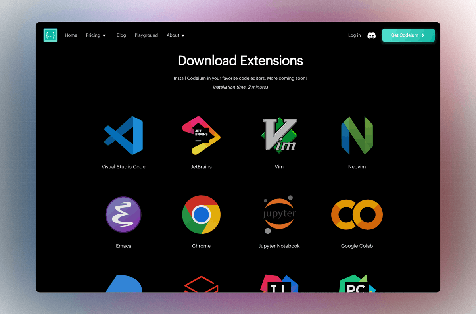476x314 pixels.
Task: Open the Google Colab logo
Action: (357, 215)
